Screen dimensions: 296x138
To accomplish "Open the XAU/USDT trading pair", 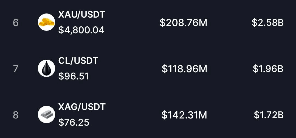I will tap(81, 15).
